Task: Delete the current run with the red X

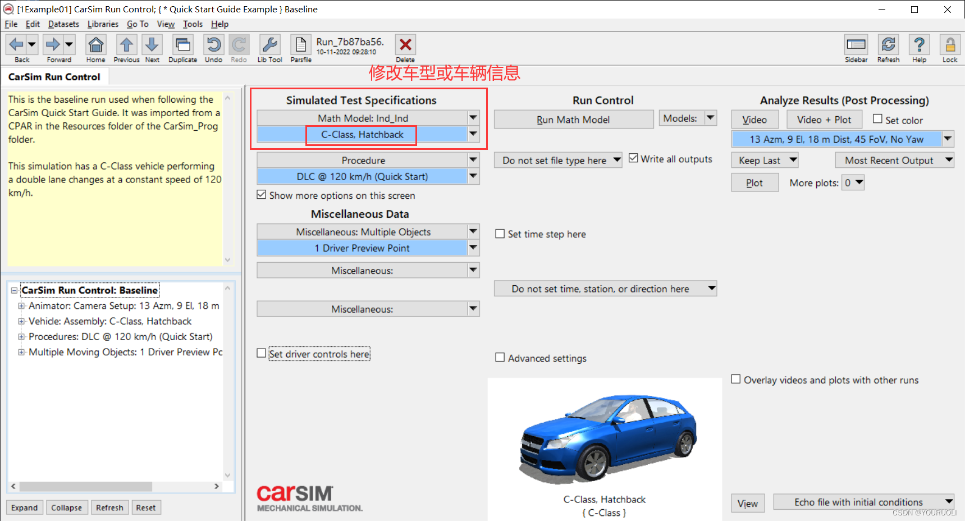Action: [x=405, y=45]
